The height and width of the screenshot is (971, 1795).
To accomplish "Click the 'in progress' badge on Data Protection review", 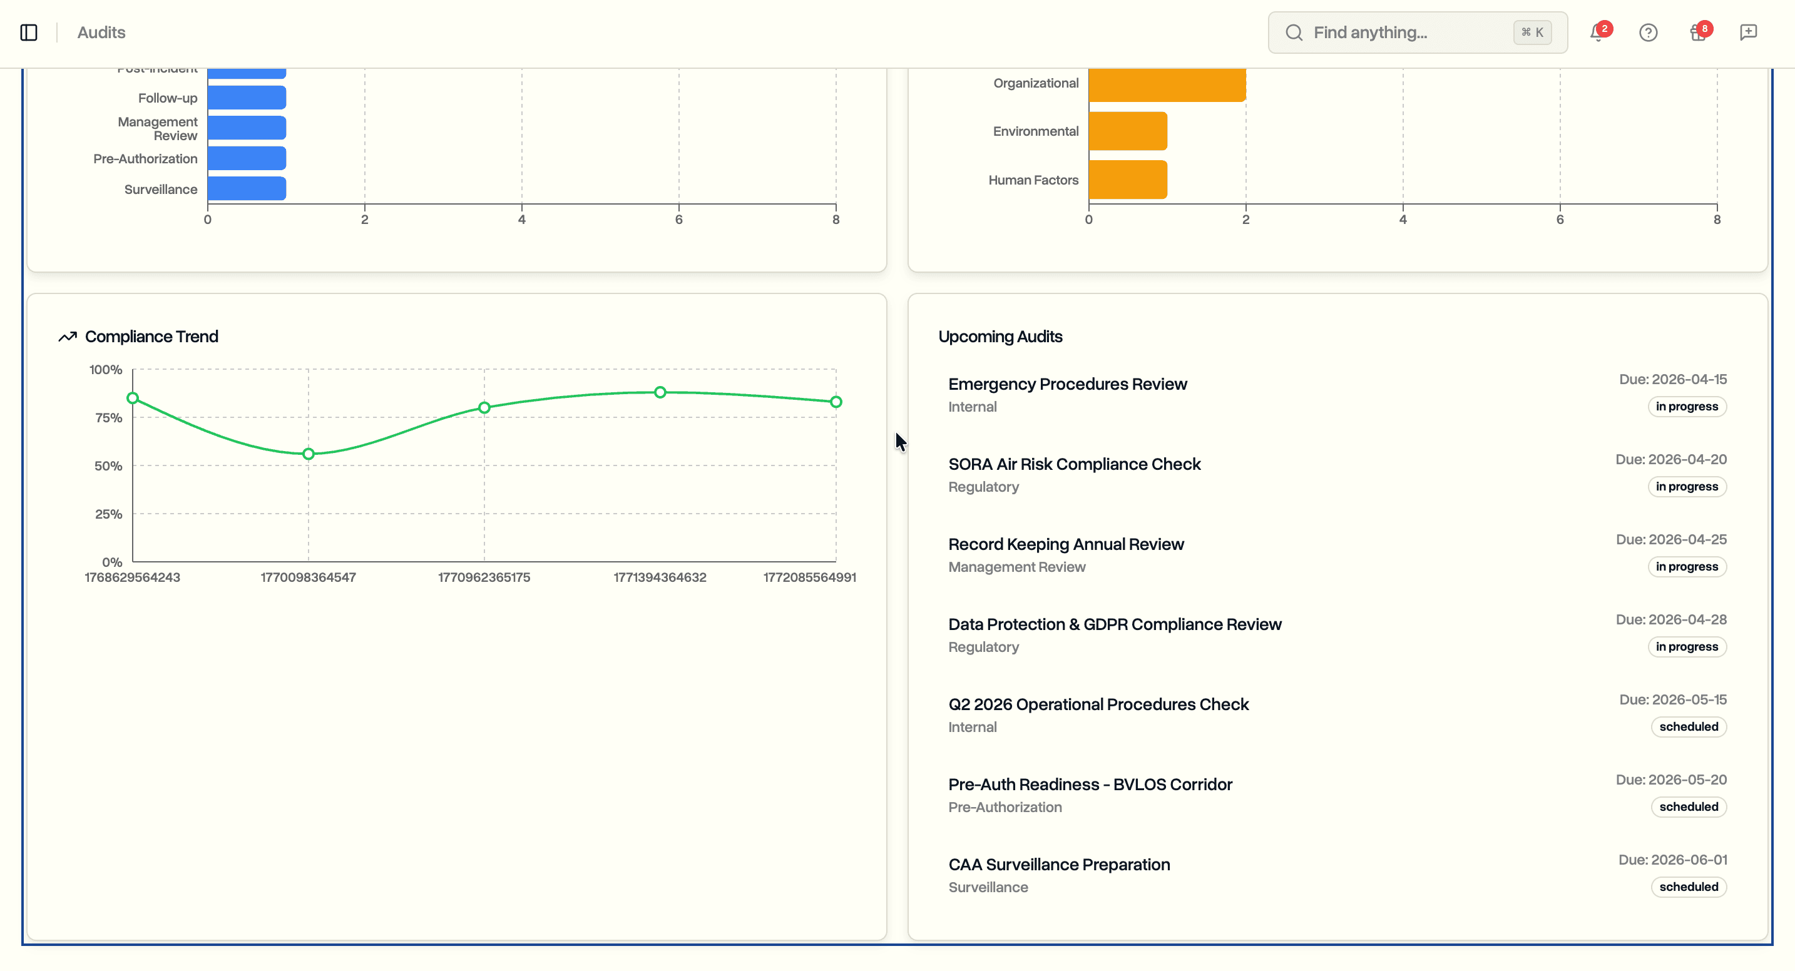I will (x=1686, y=646).
